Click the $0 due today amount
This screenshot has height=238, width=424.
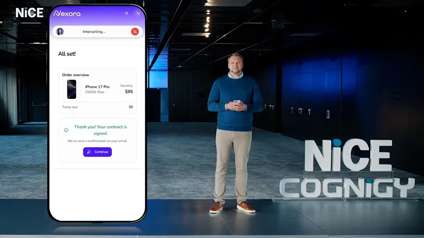[x=131, y=107]
